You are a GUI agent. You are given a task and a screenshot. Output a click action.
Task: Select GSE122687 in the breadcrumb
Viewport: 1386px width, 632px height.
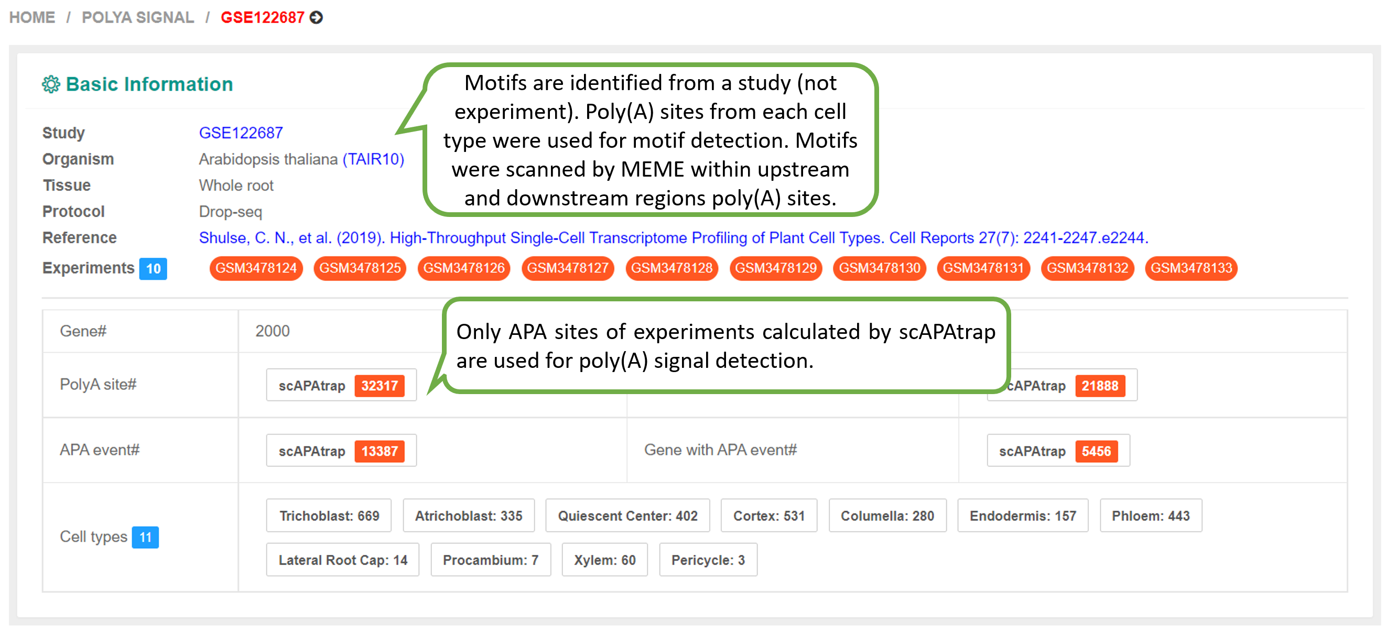tap(263, 18)
